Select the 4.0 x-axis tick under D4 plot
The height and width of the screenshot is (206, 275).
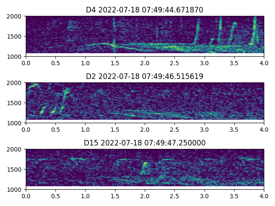coord(264,63)
